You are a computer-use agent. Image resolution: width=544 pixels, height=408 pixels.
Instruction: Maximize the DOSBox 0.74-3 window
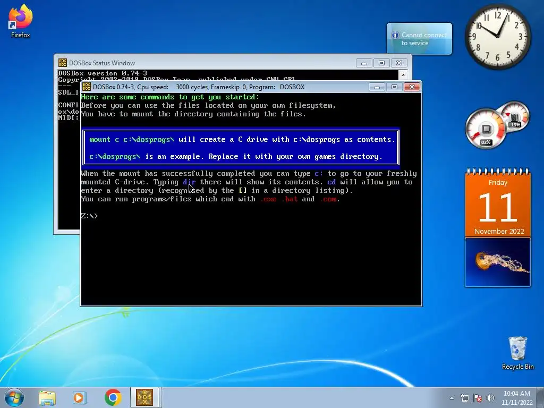394,87
